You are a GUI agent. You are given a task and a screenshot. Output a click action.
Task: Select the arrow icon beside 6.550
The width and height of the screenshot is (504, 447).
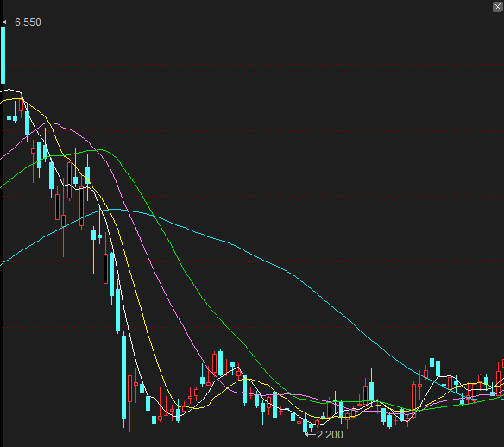(9, 22)
